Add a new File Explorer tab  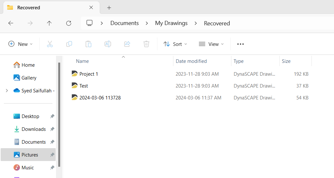(109, 8)
